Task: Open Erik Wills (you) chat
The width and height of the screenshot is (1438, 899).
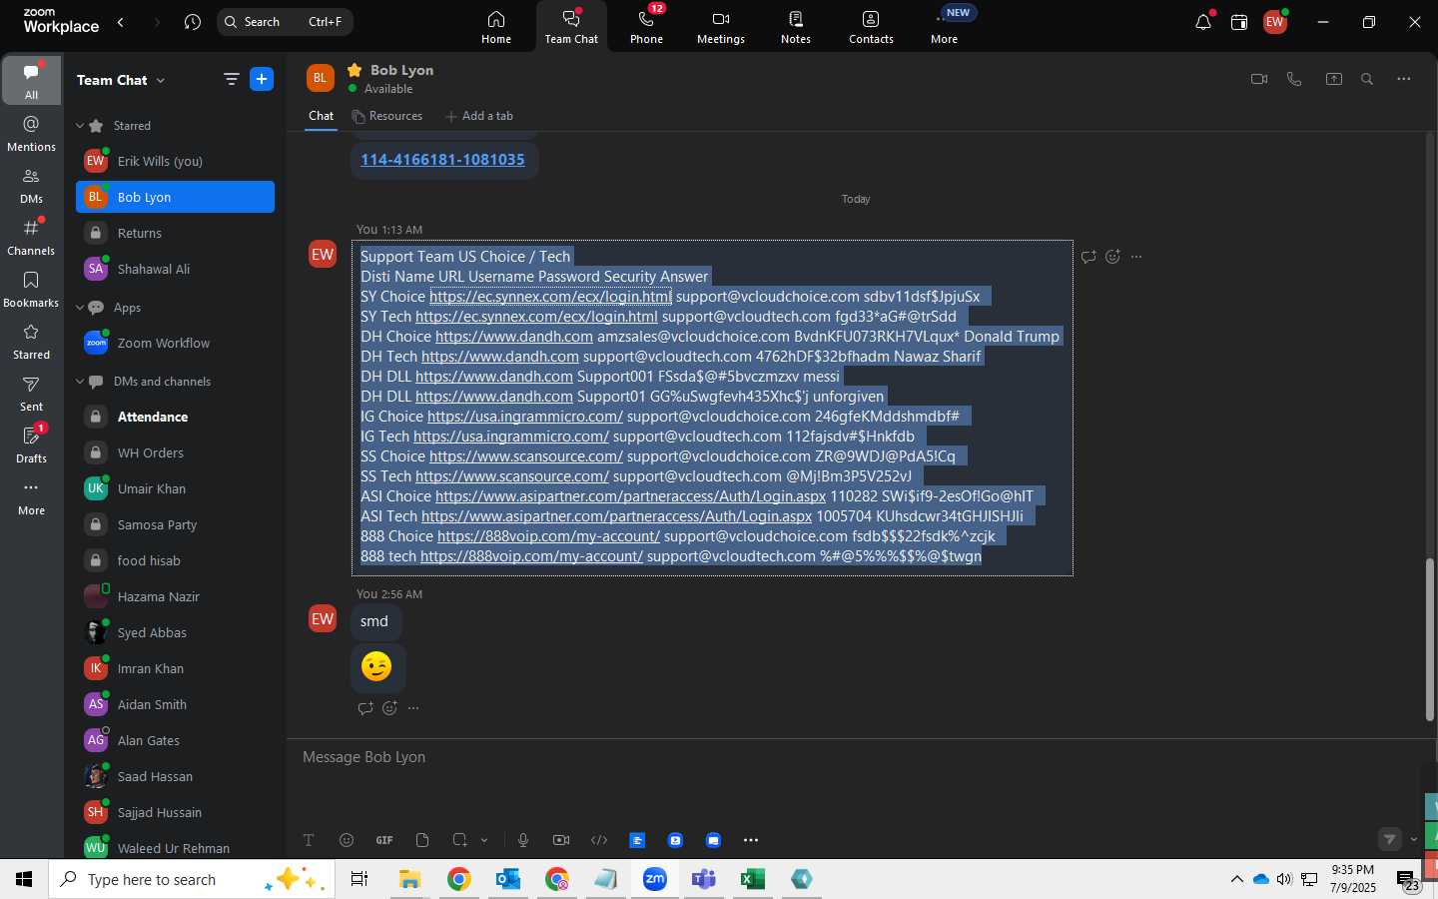Action: pyautogui.click(x=175, y=161)
